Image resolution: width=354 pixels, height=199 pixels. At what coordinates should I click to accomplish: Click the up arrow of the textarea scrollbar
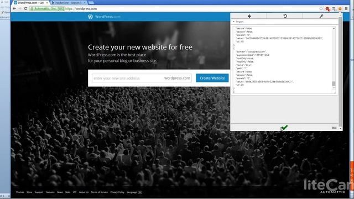[334, 28]
